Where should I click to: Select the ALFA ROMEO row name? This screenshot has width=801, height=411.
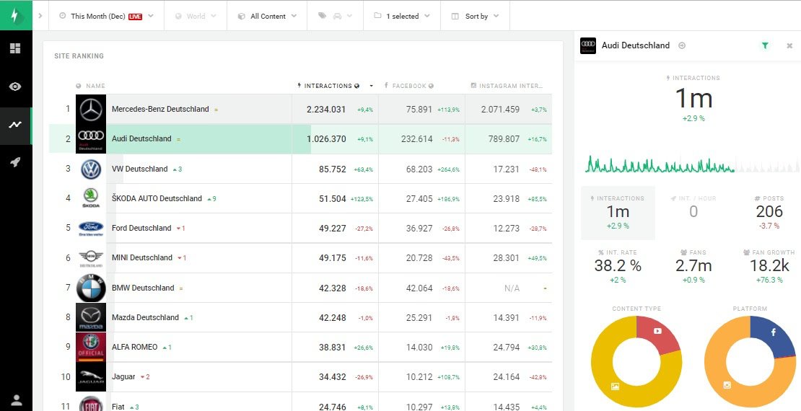point(135,347)
